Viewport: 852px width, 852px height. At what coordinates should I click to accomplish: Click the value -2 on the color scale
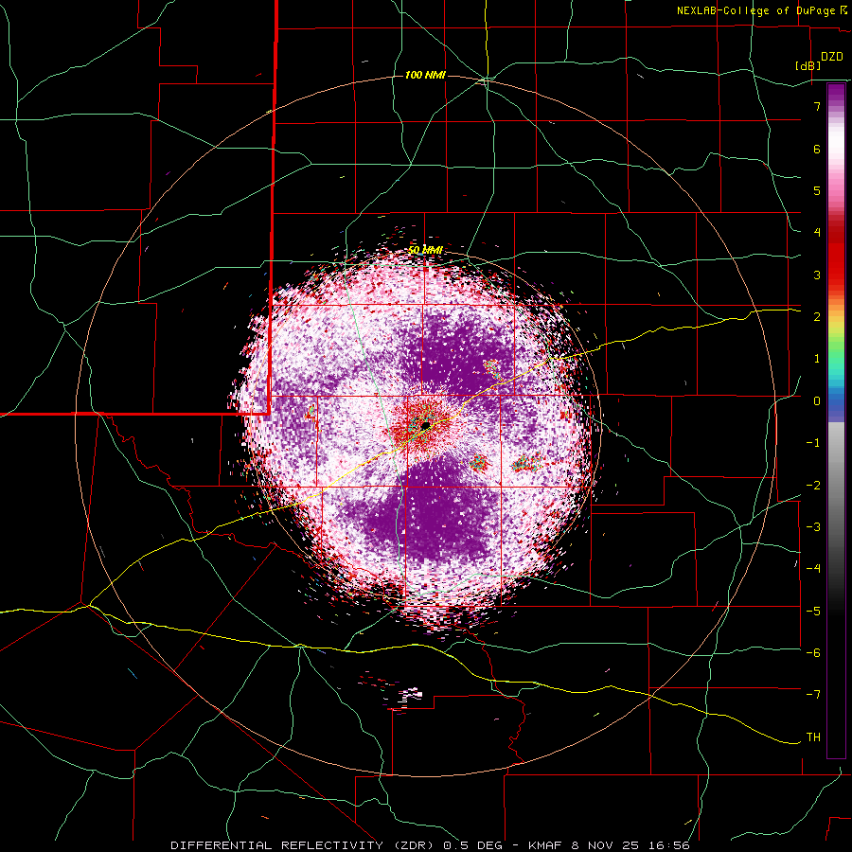(813, 485)
